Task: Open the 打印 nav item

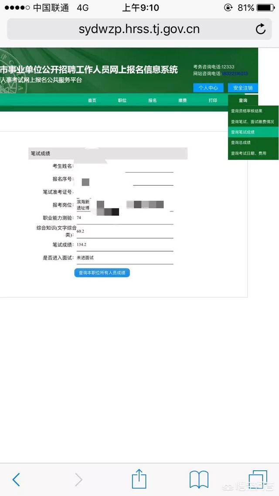Action: coord(213,100)
